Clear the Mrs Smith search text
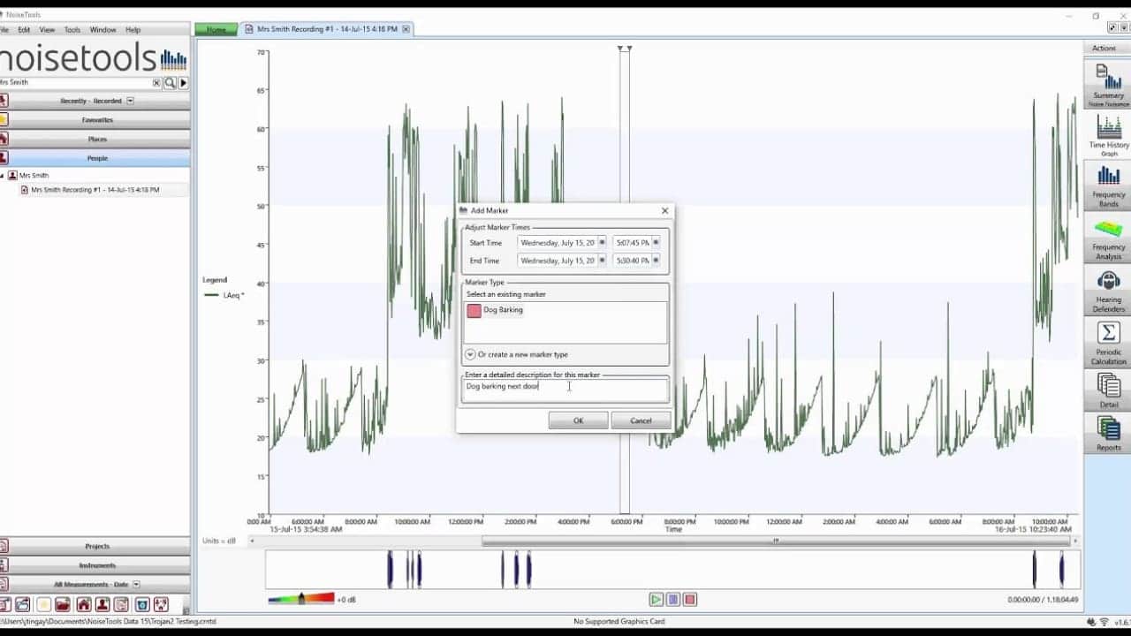 [x=156, y=83]
